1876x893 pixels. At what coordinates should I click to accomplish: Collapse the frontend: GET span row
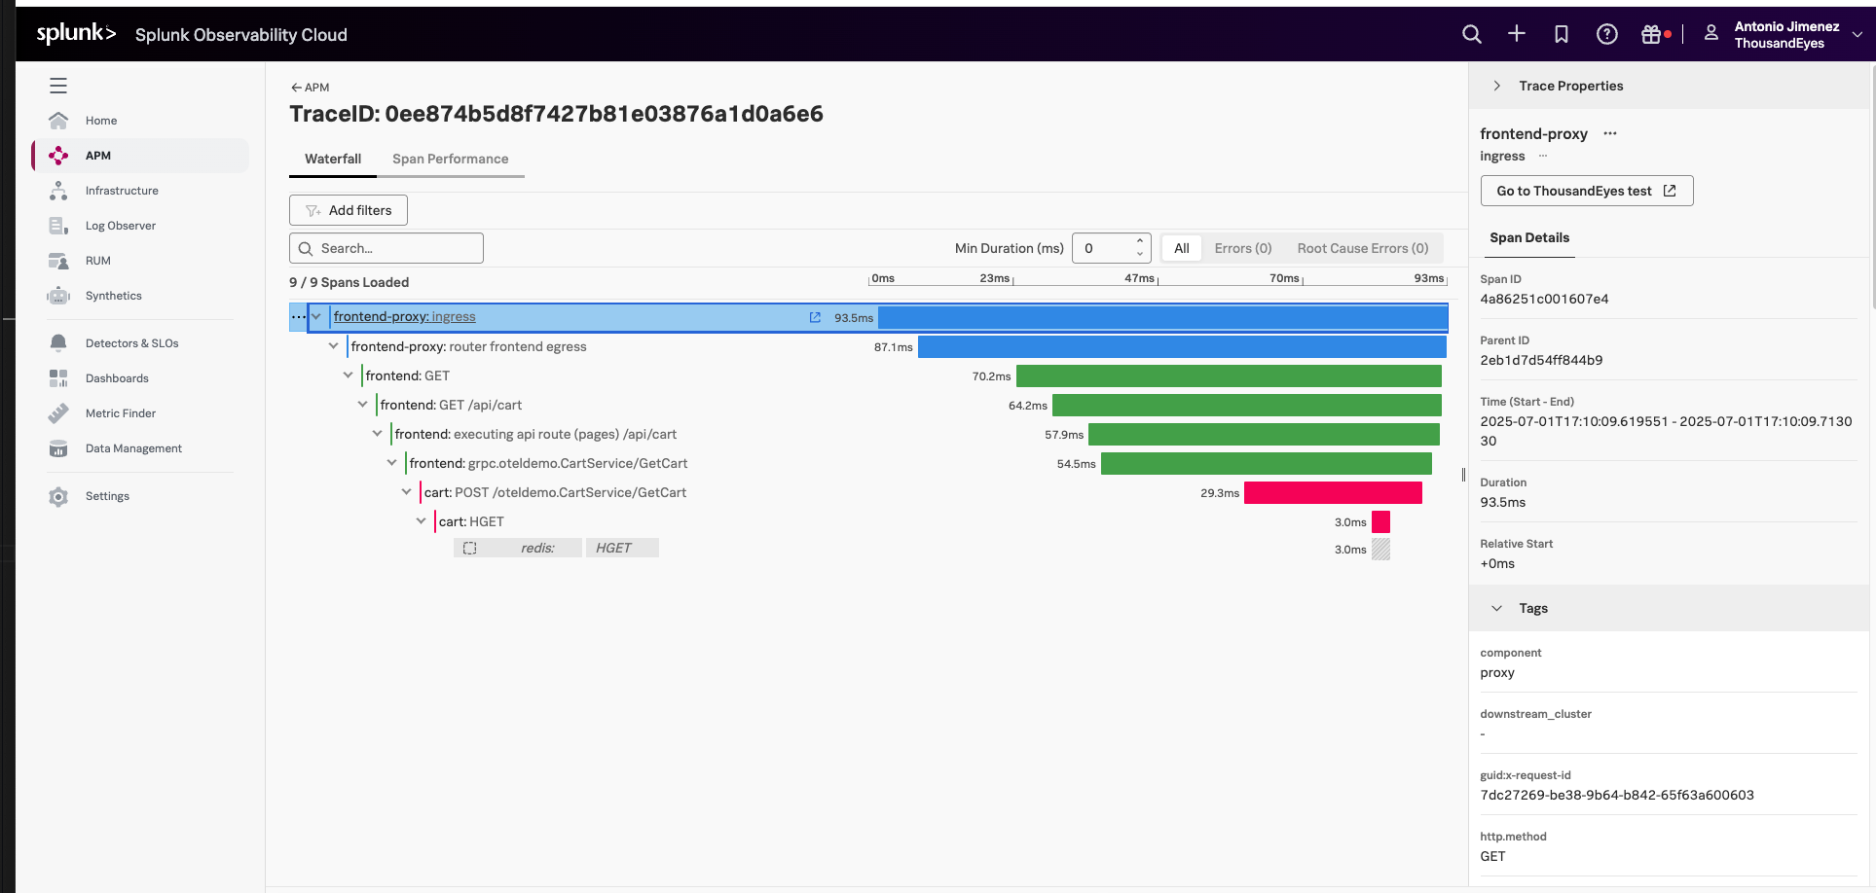(x=349, y=375)
